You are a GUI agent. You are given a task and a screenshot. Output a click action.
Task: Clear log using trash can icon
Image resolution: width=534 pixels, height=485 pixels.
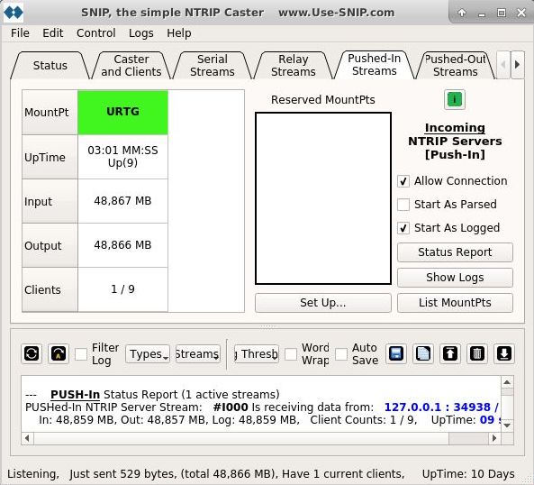click(x=476, y=353)
